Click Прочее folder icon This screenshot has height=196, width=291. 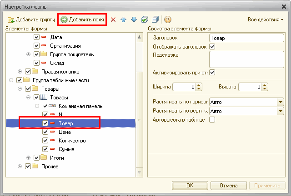[x=35, y=166]
